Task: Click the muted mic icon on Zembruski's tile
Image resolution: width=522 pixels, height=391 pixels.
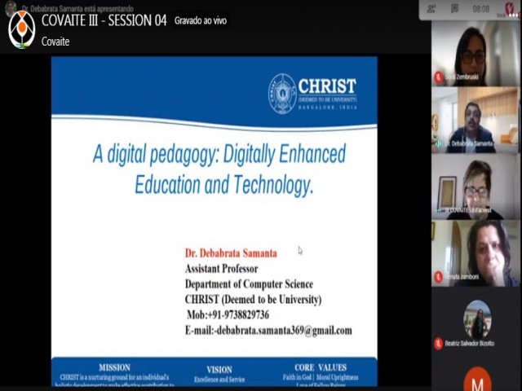Action: point(439,77)
